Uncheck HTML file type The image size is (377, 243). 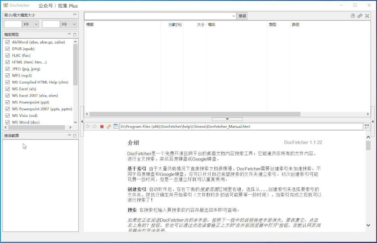click(7, 62)
